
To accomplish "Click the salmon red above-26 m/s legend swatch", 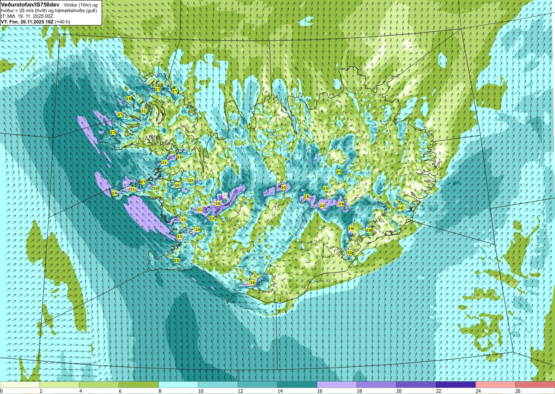I will [x=535, y=384].
